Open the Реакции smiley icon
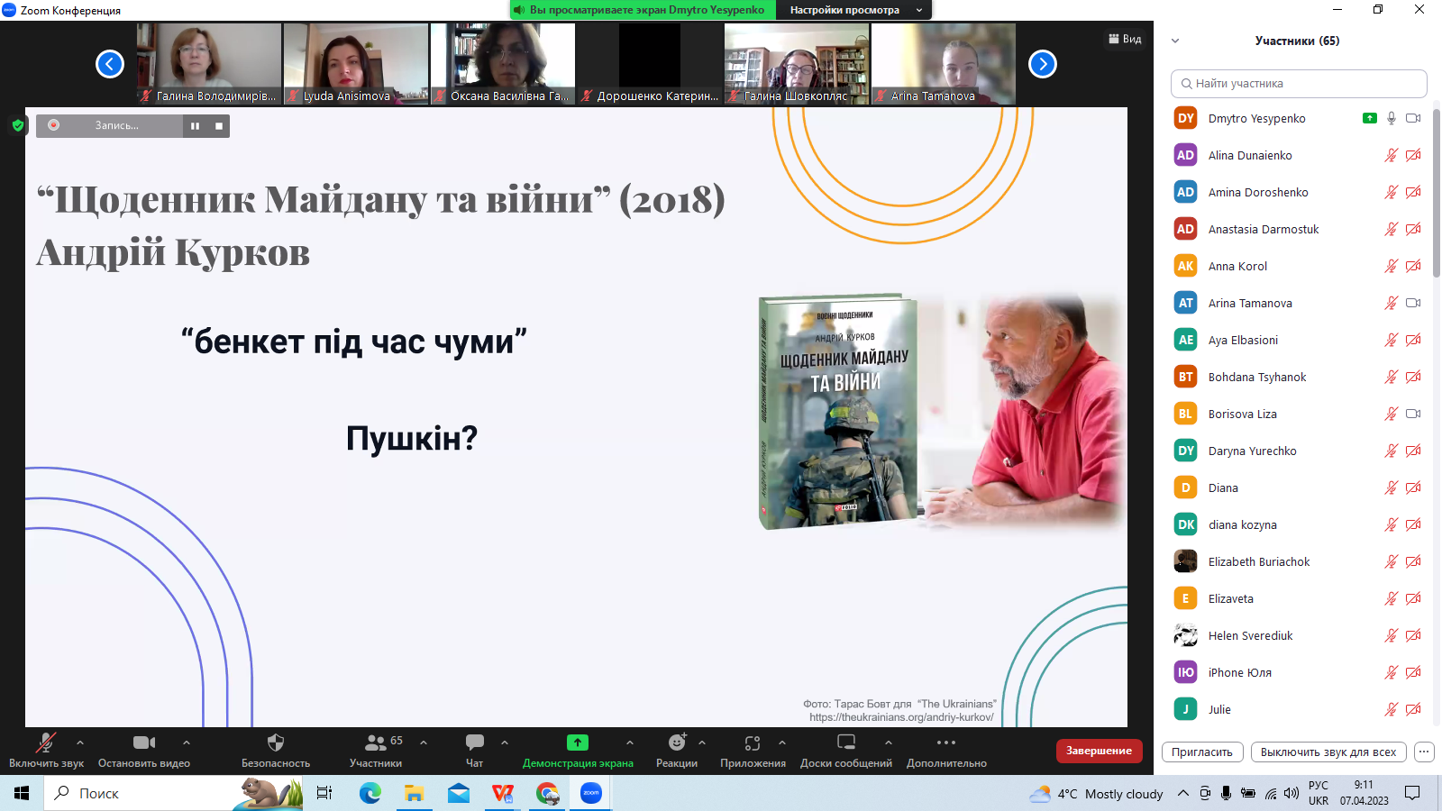The image size is (1442, 811). pos(677,743)
